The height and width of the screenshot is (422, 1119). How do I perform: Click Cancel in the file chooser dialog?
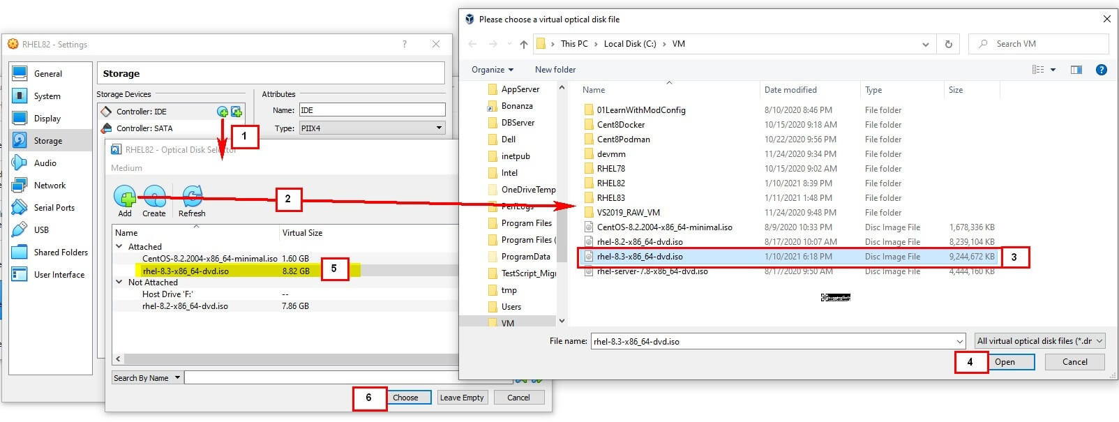[x=1075, y=362]
